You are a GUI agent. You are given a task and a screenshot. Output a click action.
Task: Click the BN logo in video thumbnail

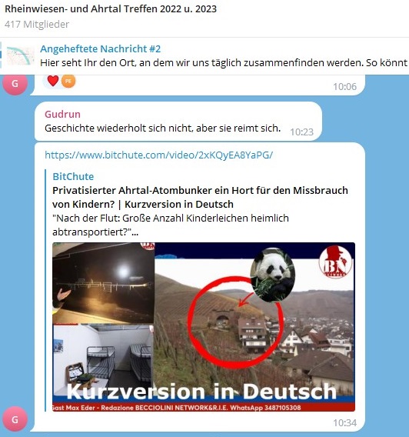coord(335,262)
